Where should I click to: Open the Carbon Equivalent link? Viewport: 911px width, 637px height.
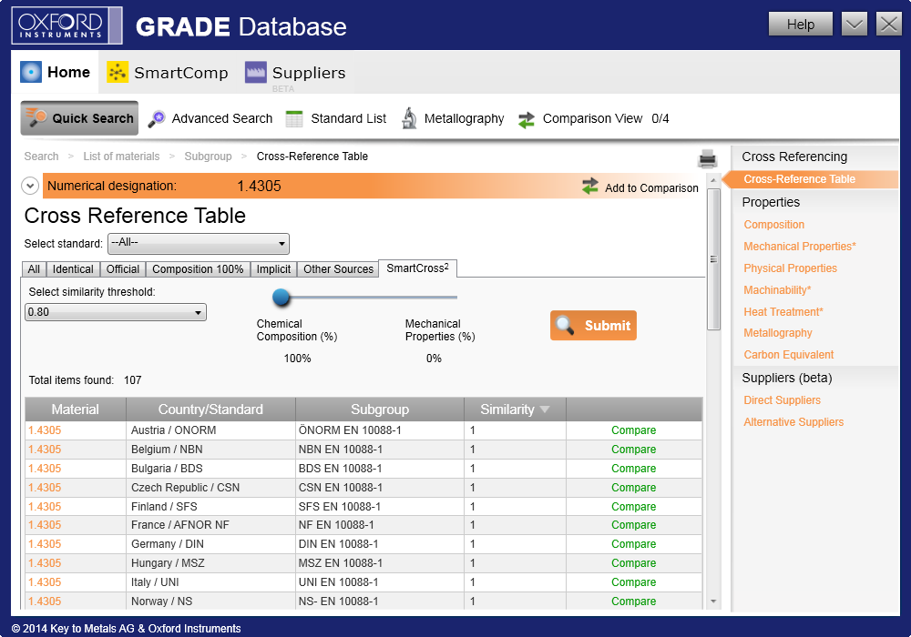[x=788, y=355]
